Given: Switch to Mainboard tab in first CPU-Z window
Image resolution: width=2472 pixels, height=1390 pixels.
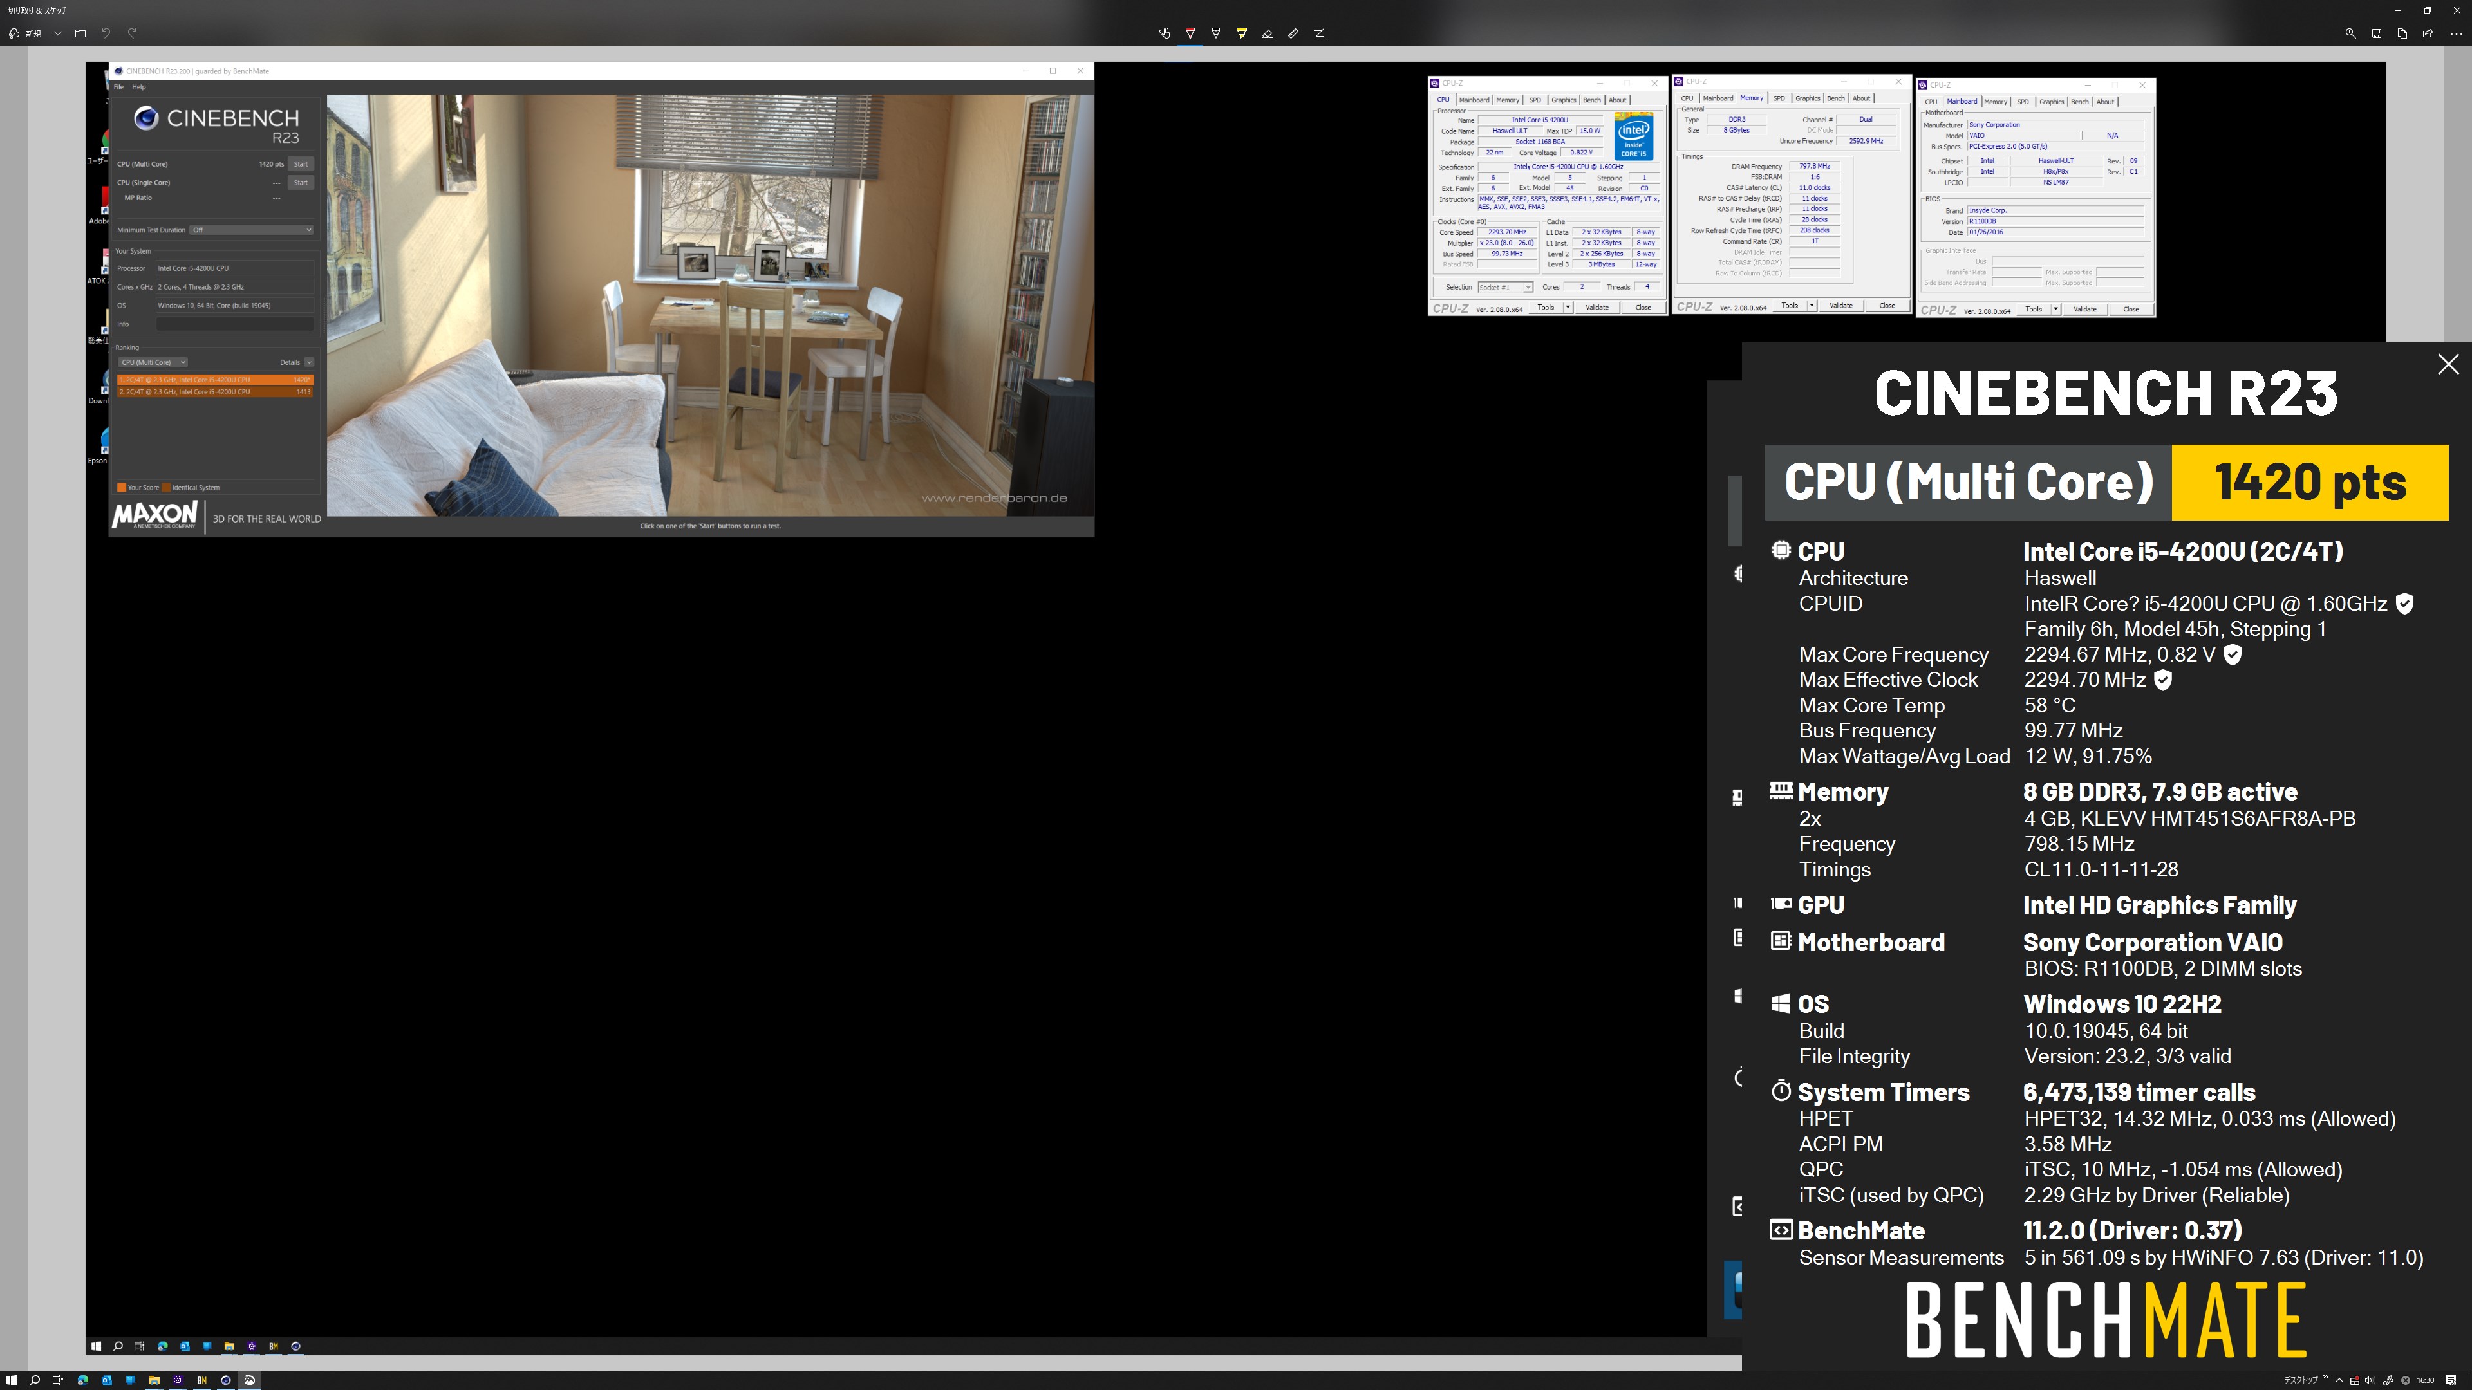Looking at the screenshot, I should tap(1474, 101).
